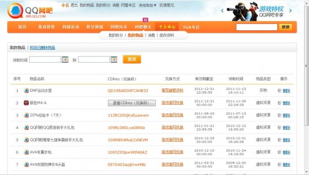The image size is (309, 175).
Task: Click the QQ网吧QQ西游新手大礼包 item icon
Action: 26,128
